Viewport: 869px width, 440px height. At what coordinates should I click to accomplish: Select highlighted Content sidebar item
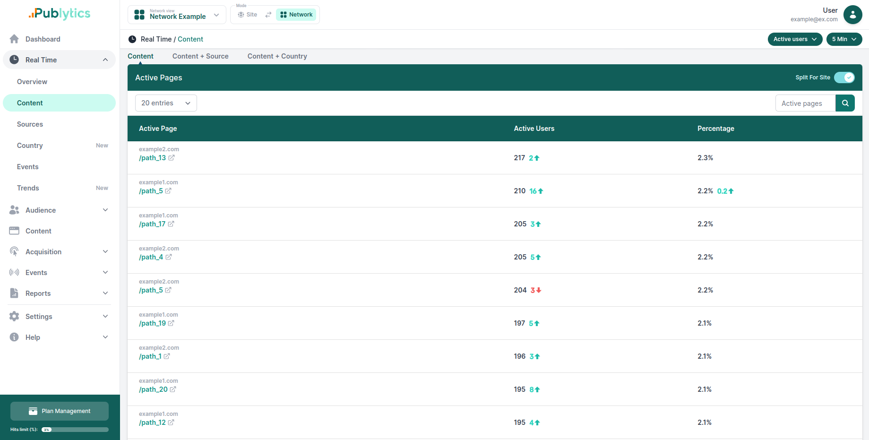click(x=59, y=103)
